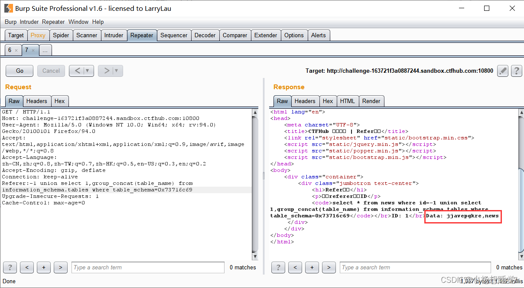This screenshot has width=524, height=288.
Task: Click the Target URL text at top right
Action: point(399,71)
